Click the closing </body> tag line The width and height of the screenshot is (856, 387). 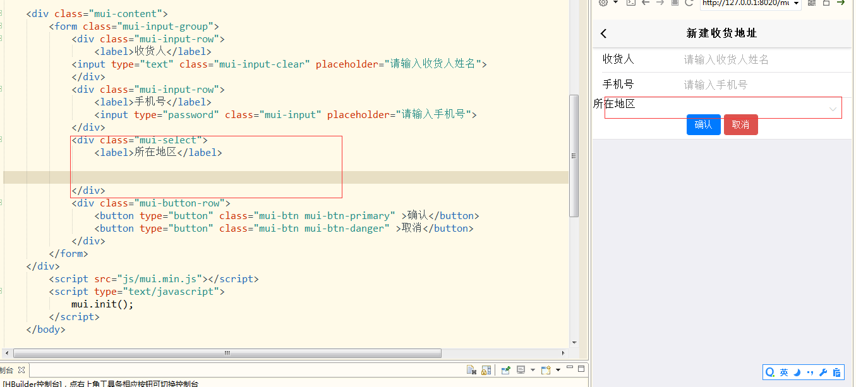46,329
